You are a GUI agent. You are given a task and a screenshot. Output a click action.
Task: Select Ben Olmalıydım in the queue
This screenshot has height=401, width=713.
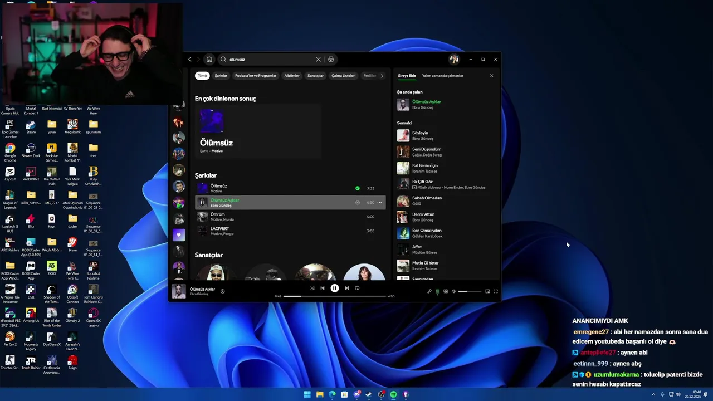(447, 233)
